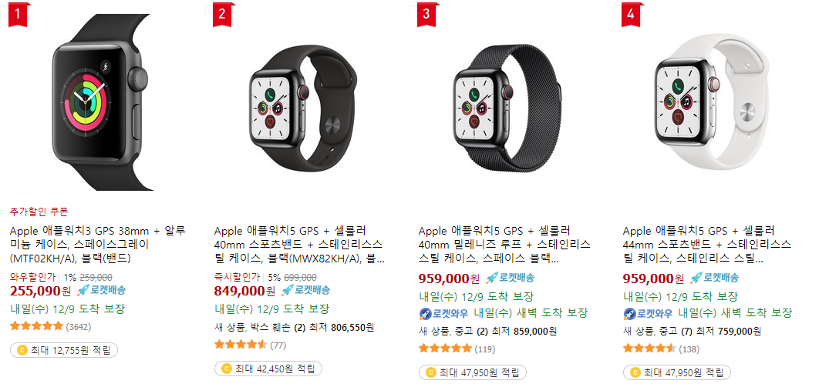The height and width of the screenshot is (387, 819).
Task: Click 새 상품, 박스 훼손 (2) 최저 806,550원 offers
Action: [x=294, y=328]
